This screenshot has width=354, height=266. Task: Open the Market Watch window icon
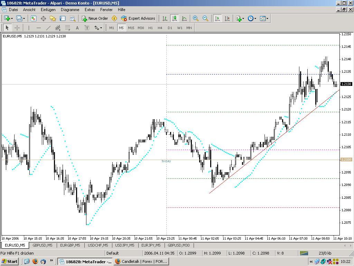click(34, 18)
